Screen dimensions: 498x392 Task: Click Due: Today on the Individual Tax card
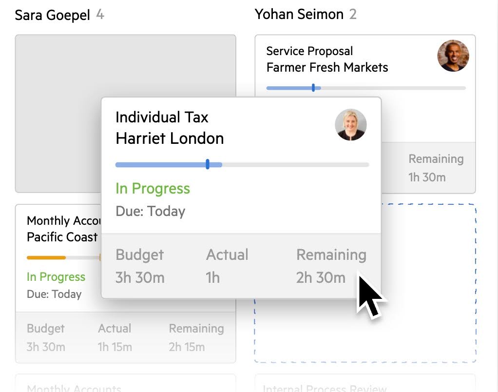150,211
